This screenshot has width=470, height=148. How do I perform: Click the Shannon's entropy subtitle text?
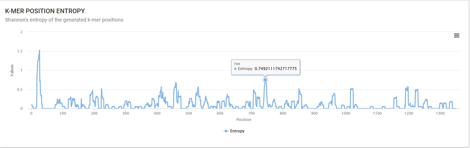(64, 20)
